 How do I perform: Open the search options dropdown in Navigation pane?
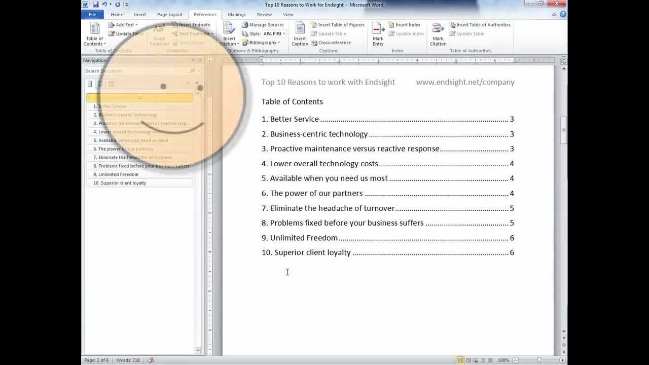tap(199, 71)
